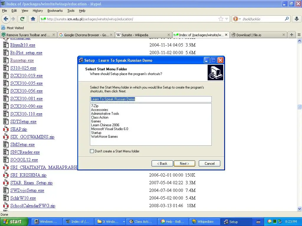Reload the page with the refresh icon
The width and height of the screenshot is (302, 226).
click(22, 19)
